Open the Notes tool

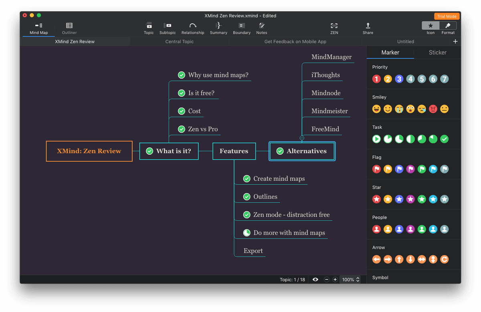pyautogui.click(x=262, y=28)
